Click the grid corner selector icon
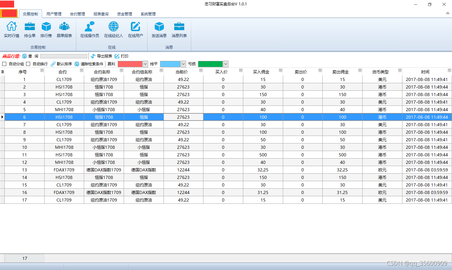 pos(2,72)
